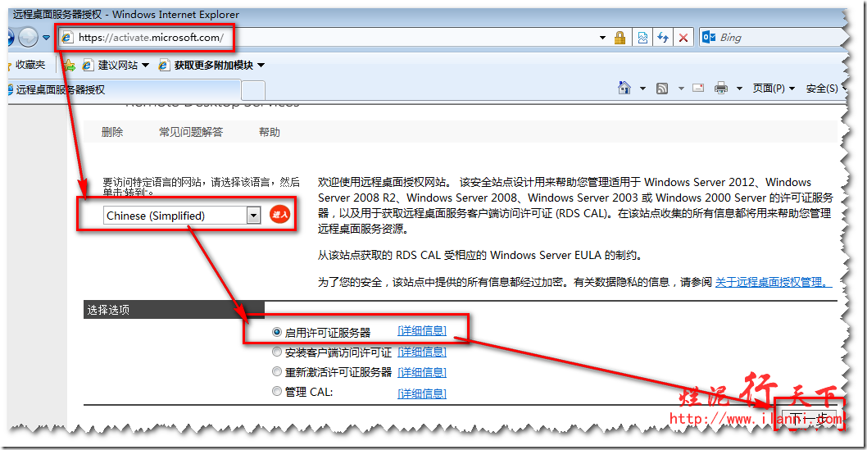Viewport: 867px width, 450px height.
Task: Click the red 进入 go button
Action: tap(279, 215)
